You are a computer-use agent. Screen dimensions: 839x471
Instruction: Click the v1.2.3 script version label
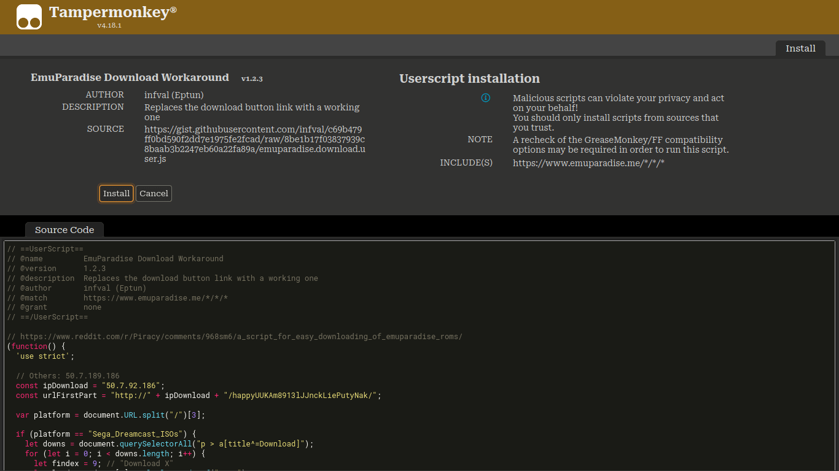point(252,78)
